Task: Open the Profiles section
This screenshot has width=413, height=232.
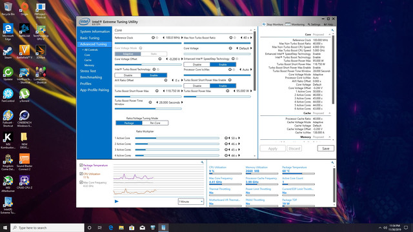Action: (x=86, y=84)
